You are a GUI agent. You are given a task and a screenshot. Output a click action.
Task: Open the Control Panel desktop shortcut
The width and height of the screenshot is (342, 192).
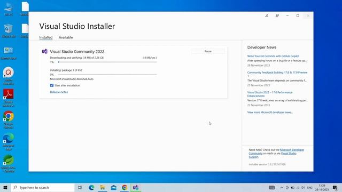tap(9, 53)
